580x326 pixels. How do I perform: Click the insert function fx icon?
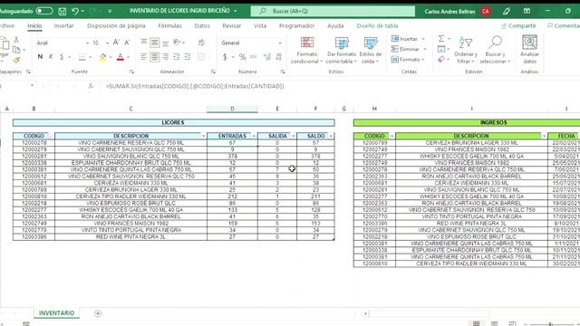91,86
